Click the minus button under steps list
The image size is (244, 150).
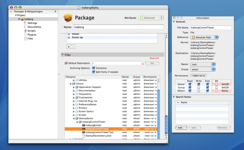(x=73, y=47)
